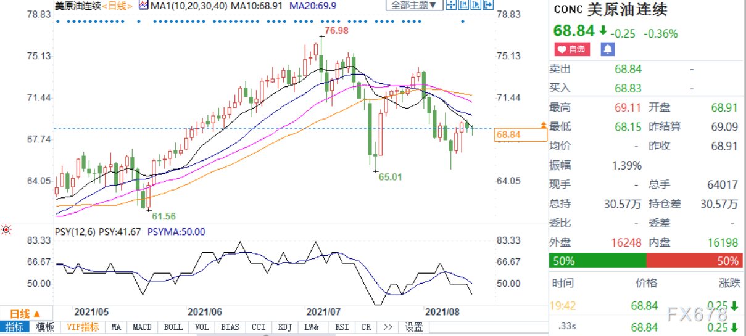Select the BOLL indicator tab

click(173, 327)
